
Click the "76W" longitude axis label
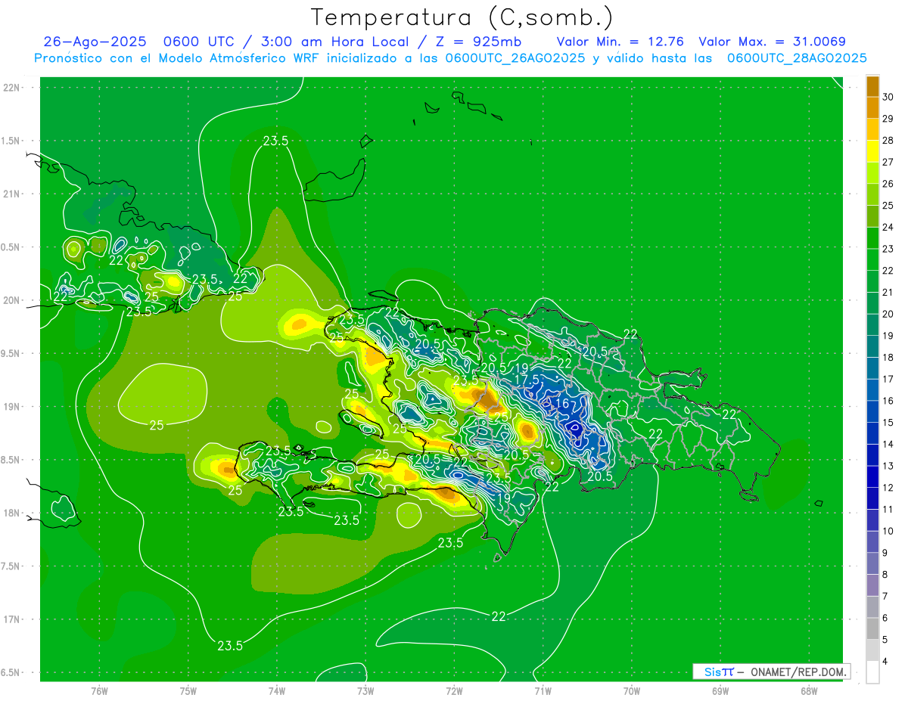click(99, 691)
